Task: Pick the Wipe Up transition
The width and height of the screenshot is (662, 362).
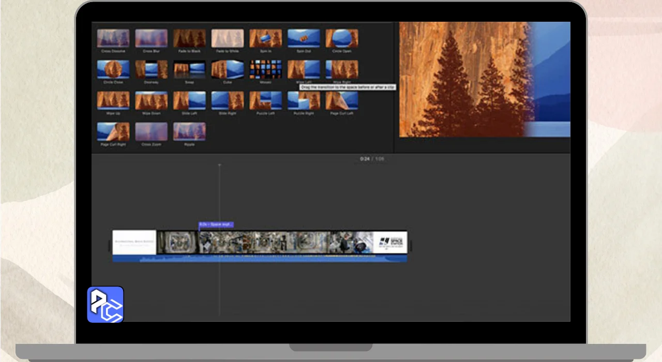Action: tap(113, 100)
